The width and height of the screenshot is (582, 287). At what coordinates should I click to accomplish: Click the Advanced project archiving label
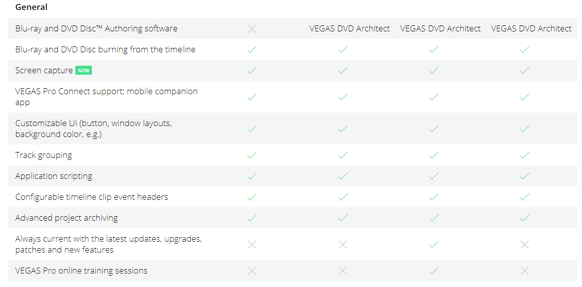click(x=66, y=218)
